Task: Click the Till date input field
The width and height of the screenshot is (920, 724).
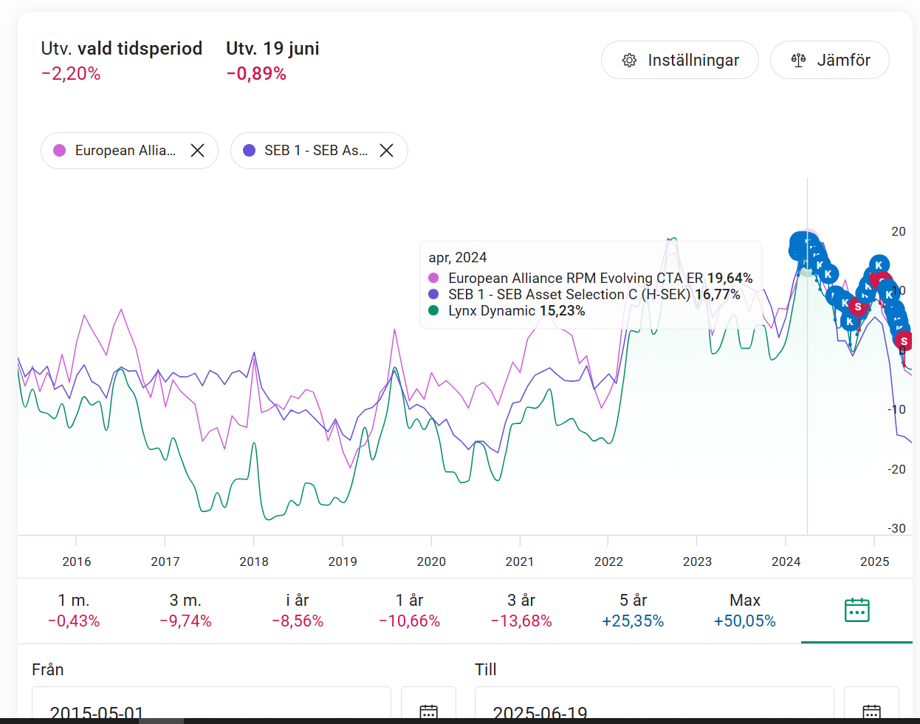Action: [654, 711]
